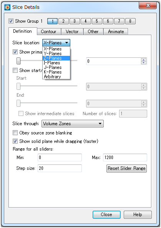The height and width of the screenshot is (228, 161).
Task: Click the Reset Slider Range button
Action: click(127, 168)
